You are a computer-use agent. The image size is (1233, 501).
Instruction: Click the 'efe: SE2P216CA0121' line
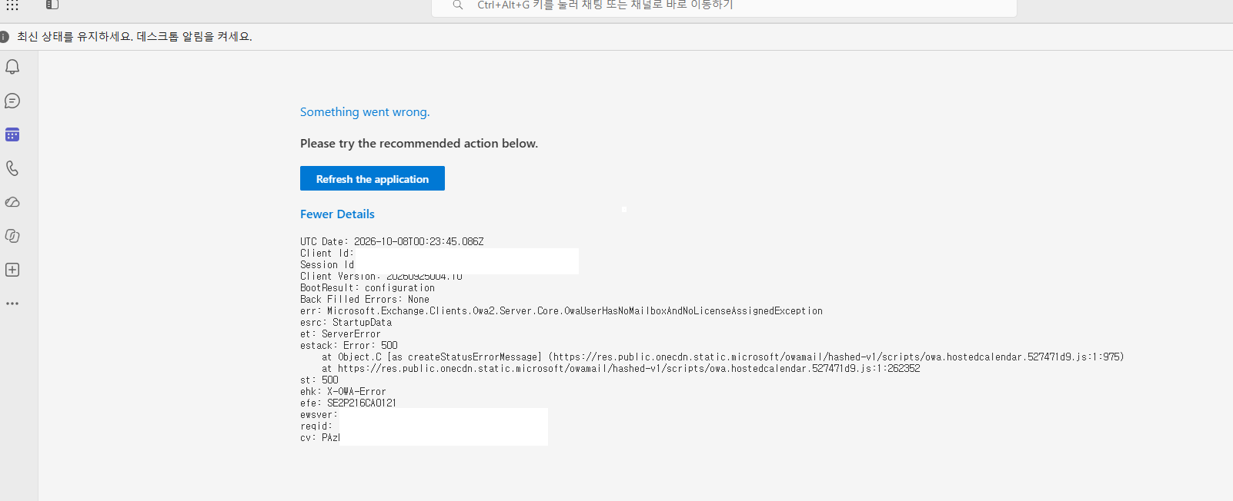point(348,403)
